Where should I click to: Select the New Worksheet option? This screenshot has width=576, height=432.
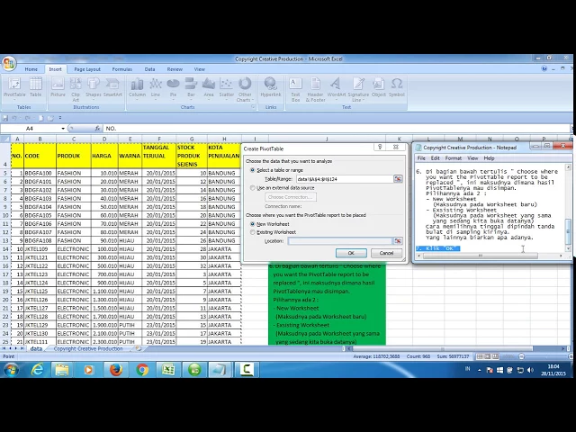(x=252, y=224)
